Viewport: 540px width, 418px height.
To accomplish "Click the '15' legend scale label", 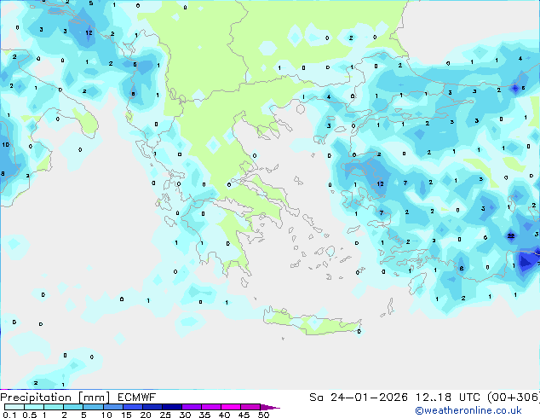I will point(126,415).
